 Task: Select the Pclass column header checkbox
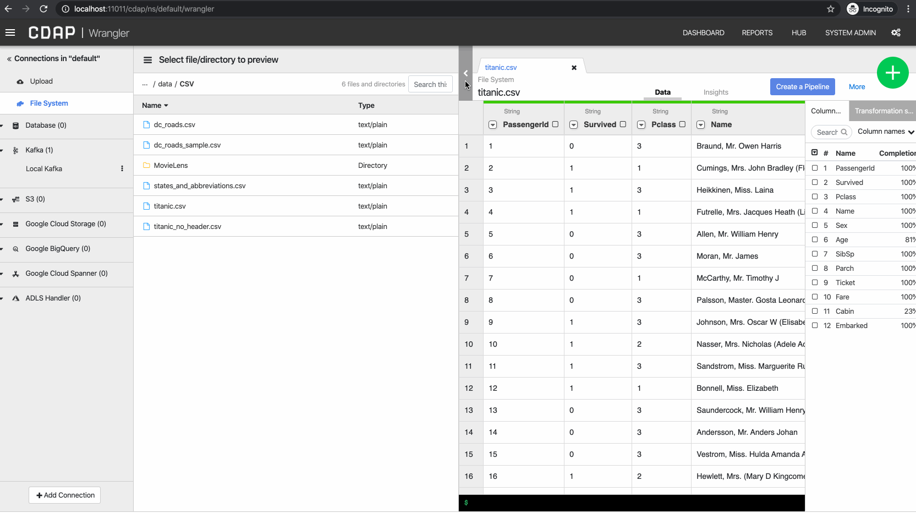pyautogui.click(x=682, y=124)
